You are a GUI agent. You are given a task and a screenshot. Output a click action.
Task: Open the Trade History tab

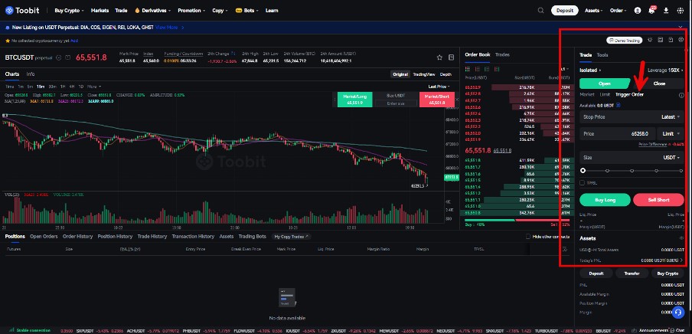point(152,237)
